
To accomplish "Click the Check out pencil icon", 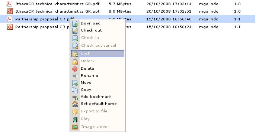I will 75,31.
